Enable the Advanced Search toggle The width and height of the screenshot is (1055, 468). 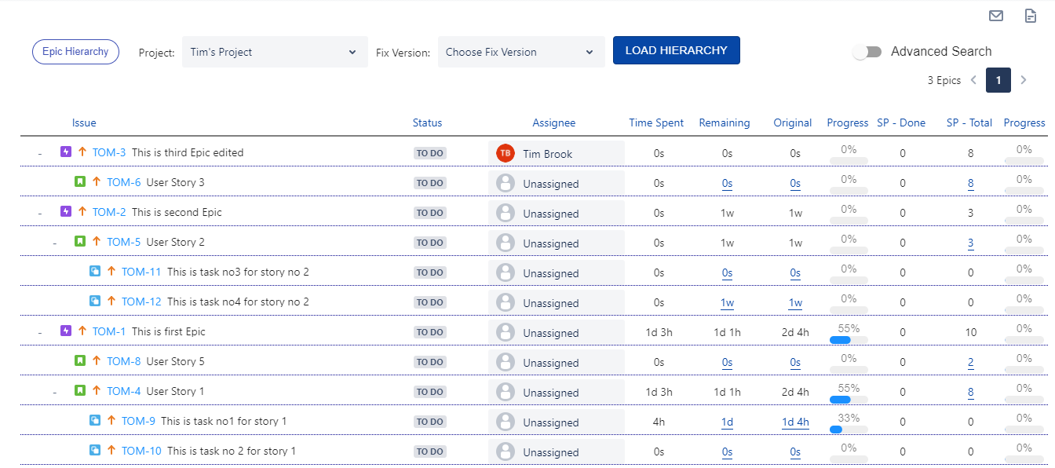point(867,52)
